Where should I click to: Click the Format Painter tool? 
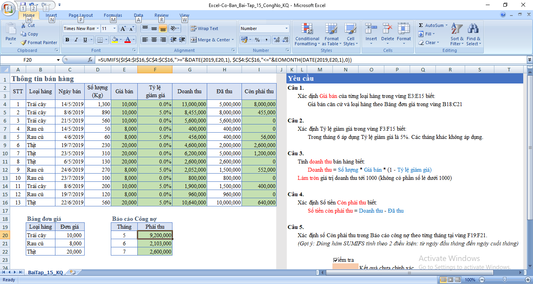point(39,43)
